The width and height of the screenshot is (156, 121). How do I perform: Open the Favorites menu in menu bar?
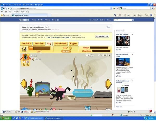17,12
